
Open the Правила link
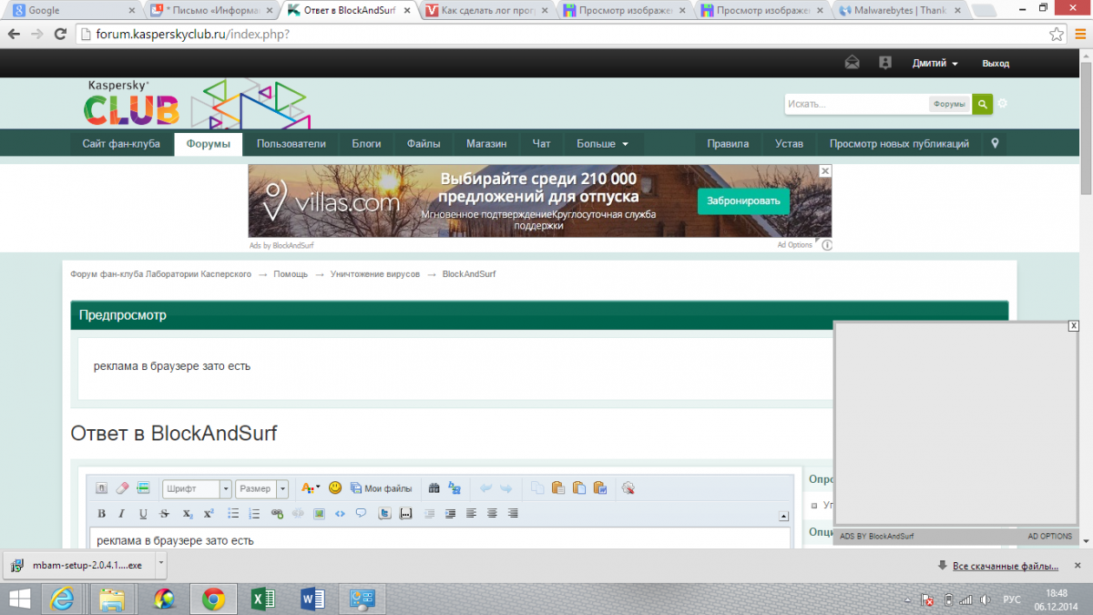click(728, 144)
